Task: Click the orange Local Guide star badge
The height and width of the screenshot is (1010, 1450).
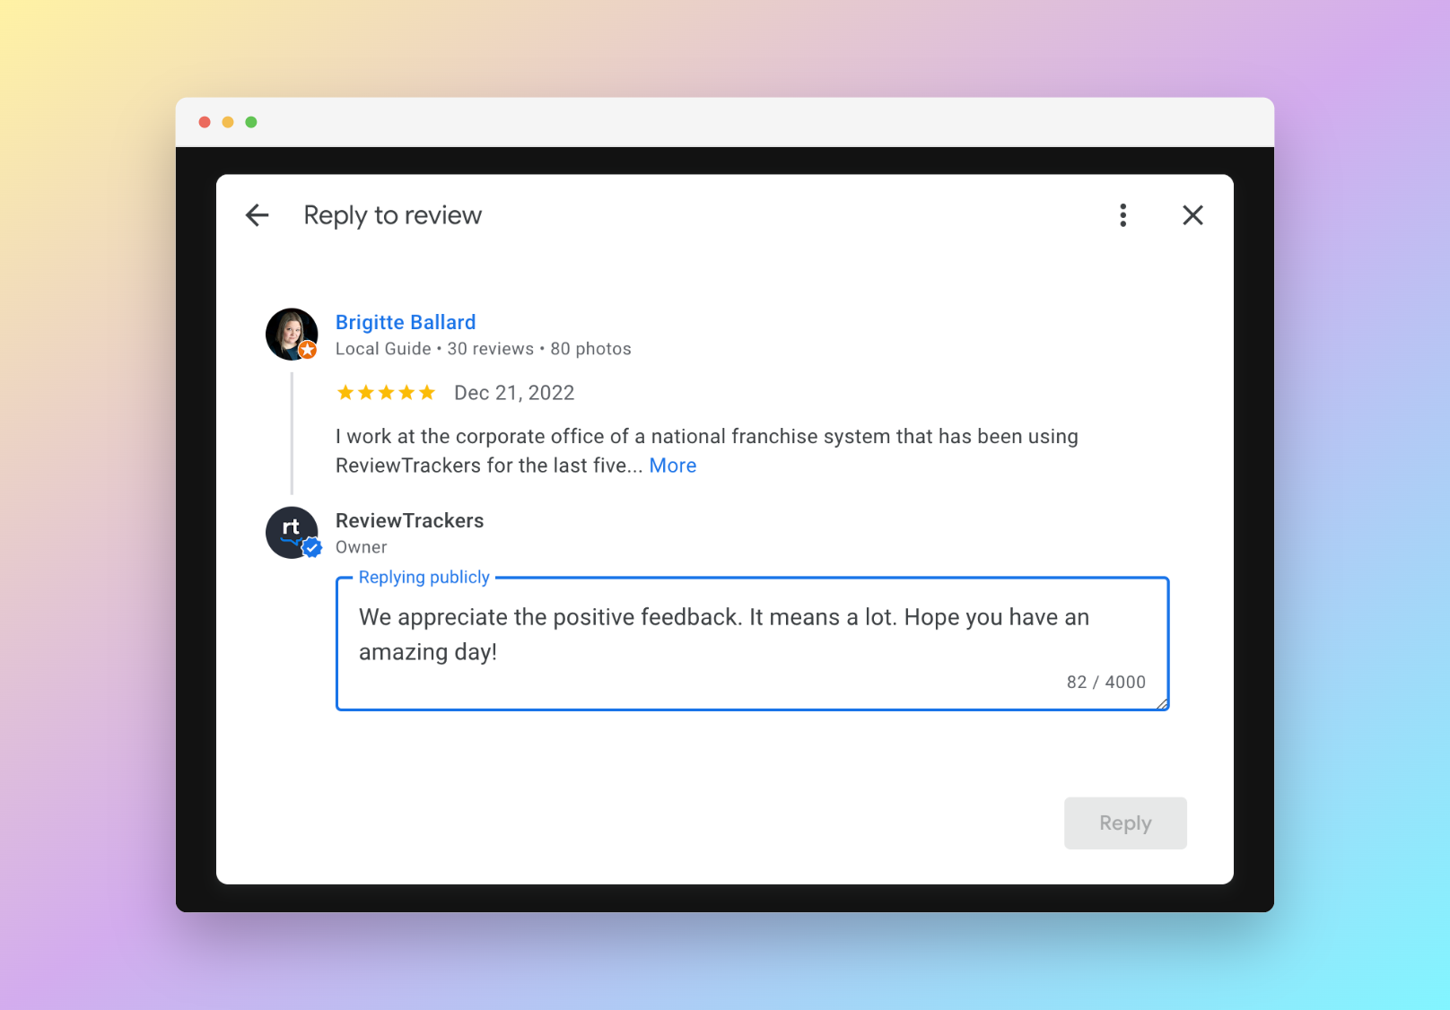Action: click(x=307, y=351)
